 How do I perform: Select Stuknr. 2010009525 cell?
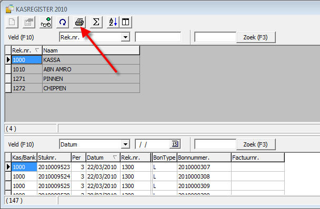click(54, 186)
